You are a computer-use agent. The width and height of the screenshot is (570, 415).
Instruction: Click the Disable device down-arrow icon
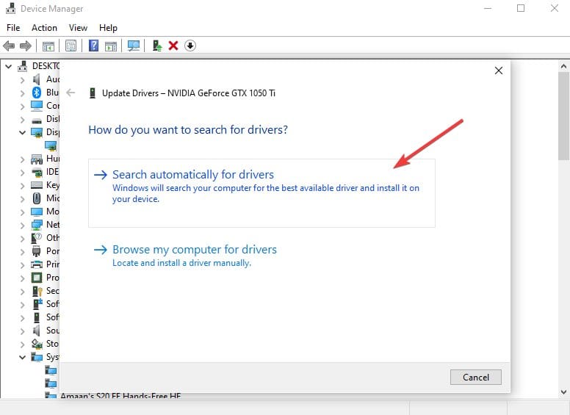[x=190, y=46]
